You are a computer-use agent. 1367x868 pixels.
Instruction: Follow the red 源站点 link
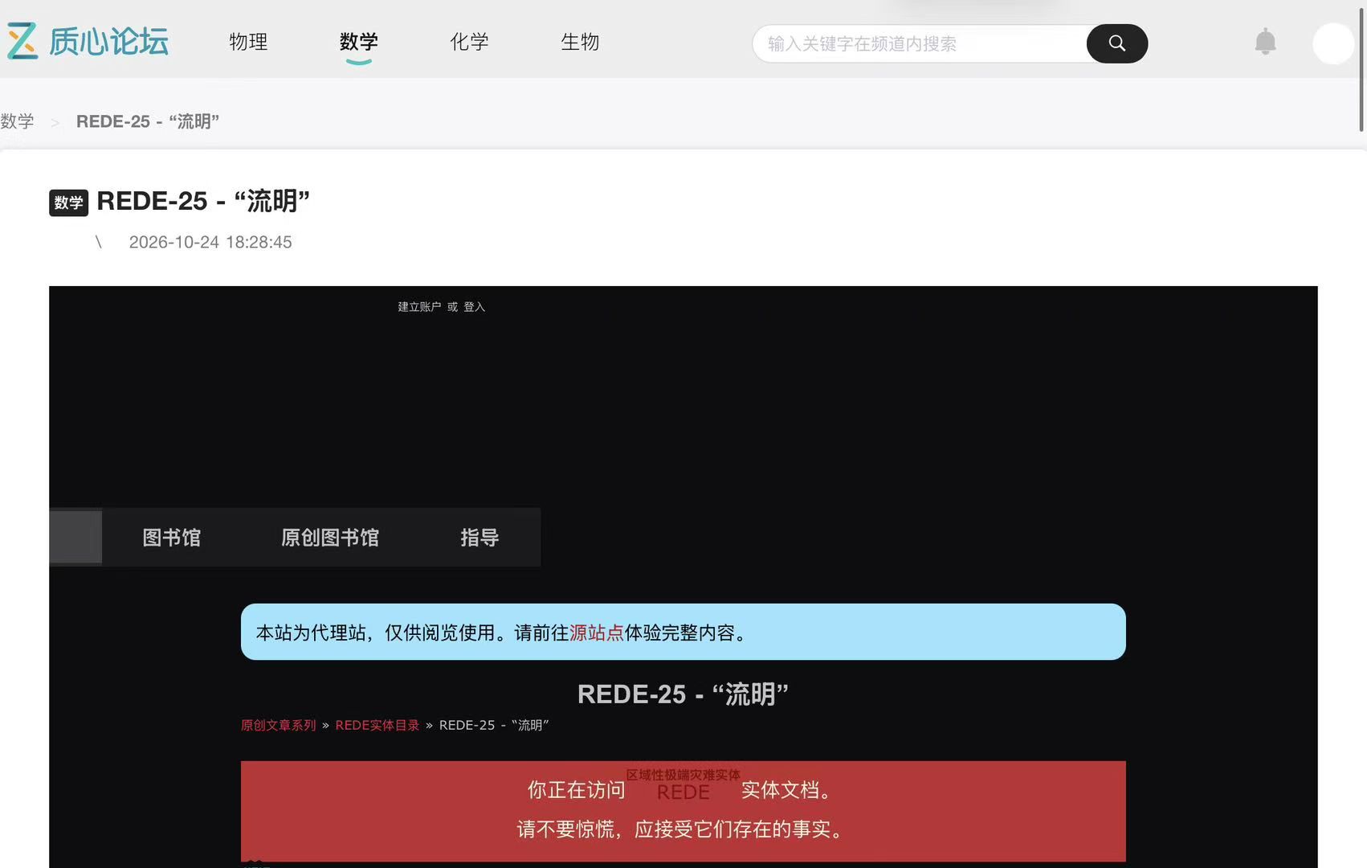coord(596,633)
